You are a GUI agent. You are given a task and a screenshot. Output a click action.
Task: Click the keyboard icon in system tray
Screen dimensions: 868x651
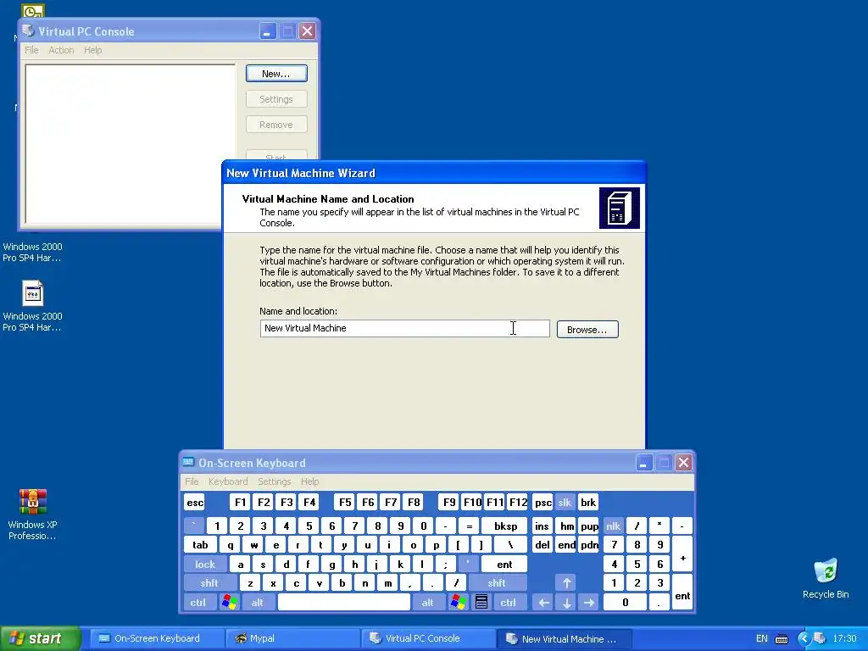pos(781,639)
